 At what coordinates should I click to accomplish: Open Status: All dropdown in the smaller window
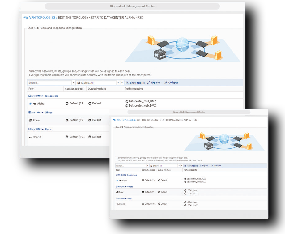179,166
